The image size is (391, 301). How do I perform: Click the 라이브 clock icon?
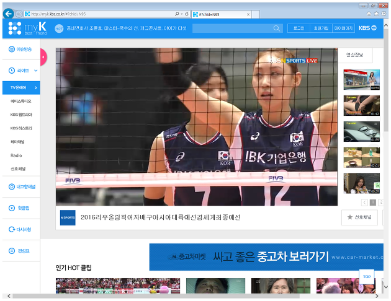click(12, 71)
